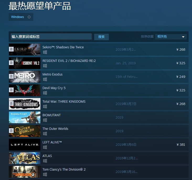Open Sekiro™: Shadows Die Twice title
Viewport: 192px width, 180px height.
tap(63, 47)
